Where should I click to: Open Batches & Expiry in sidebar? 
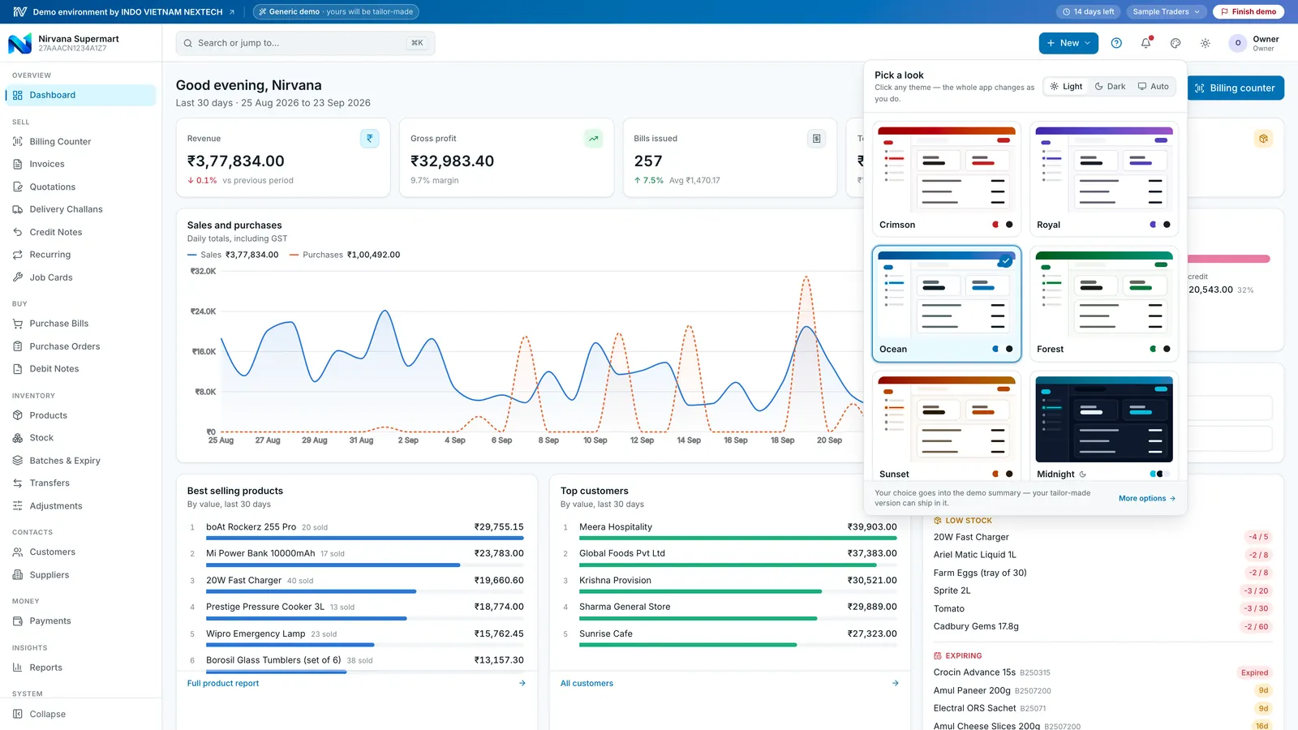click(80, 461)
